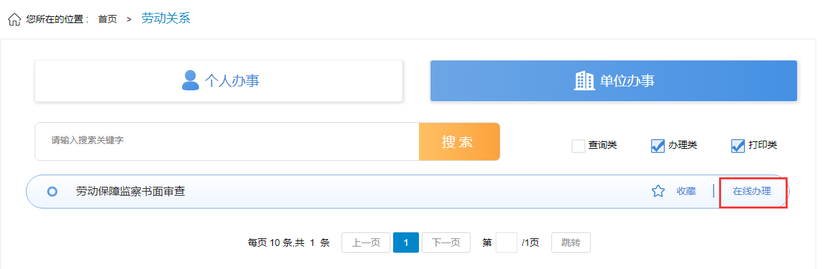Click the circle bullet beside 劳动保障监察书面审查

(52, 192)
